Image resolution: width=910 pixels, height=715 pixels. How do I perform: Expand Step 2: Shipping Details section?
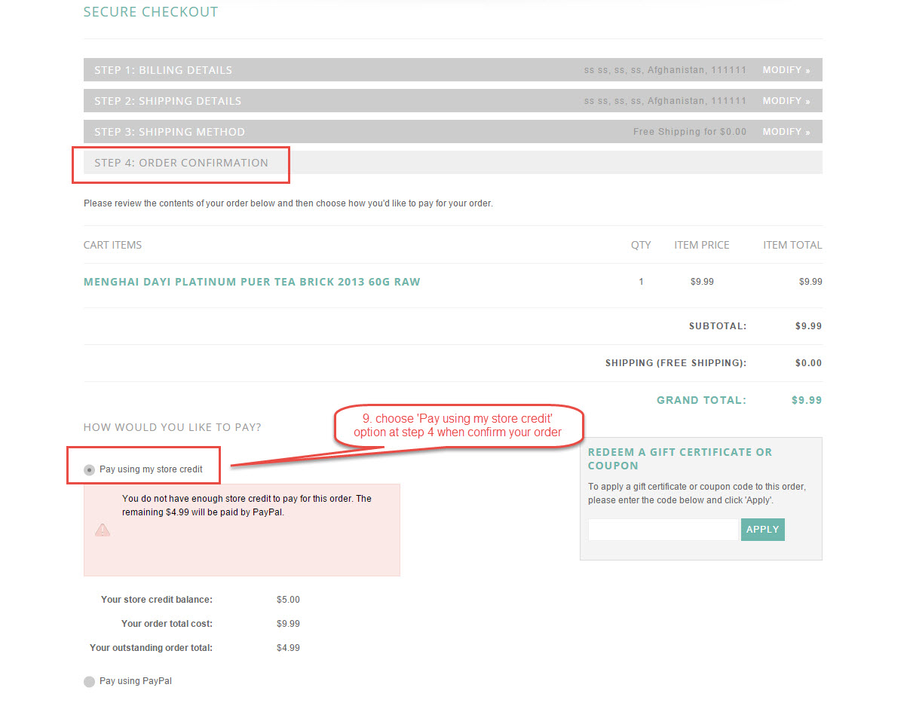tap(167, 101)
